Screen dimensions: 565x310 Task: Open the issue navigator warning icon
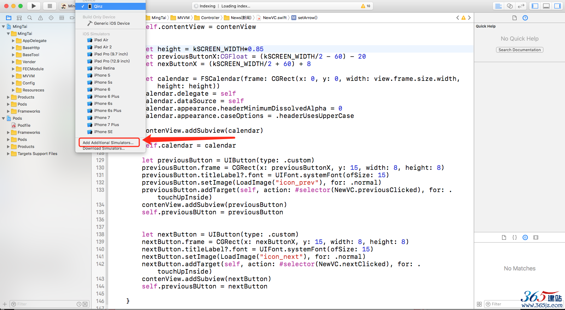click(x=40, y=18)
